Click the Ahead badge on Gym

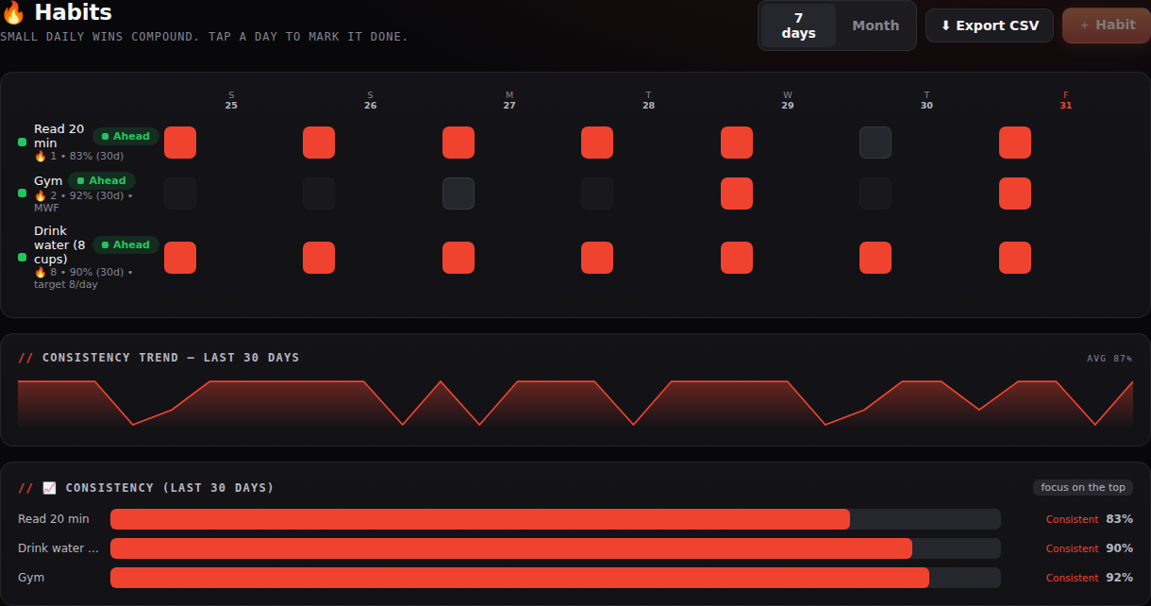tap(102, 180)
